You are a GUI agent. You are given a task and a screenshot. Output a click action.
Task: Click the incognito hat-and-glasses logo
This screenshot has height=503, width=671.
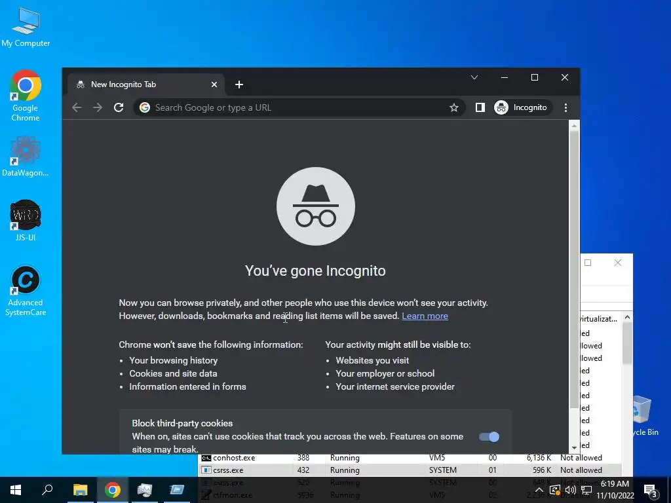316,206
